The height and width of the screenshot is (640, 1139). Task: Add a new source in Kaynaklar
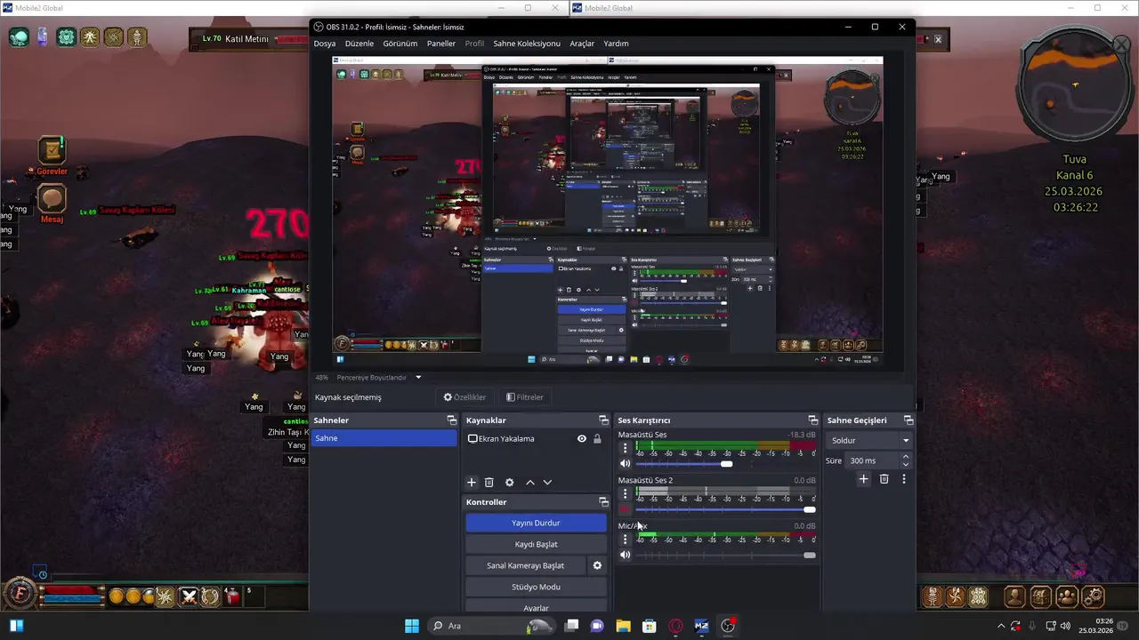tap(472, 482)
